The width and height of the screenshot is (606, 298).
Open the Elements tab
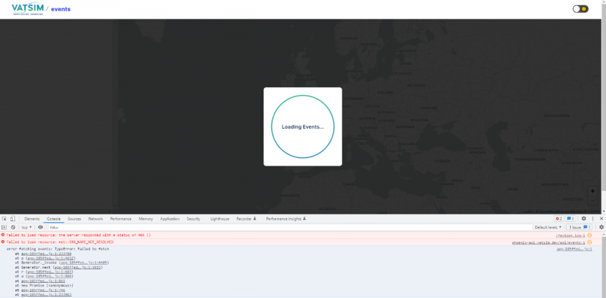click(x=32, y=219)
